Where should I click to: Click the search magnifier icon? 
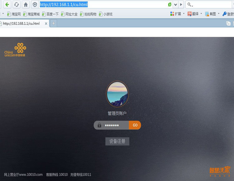coord(189,5)
